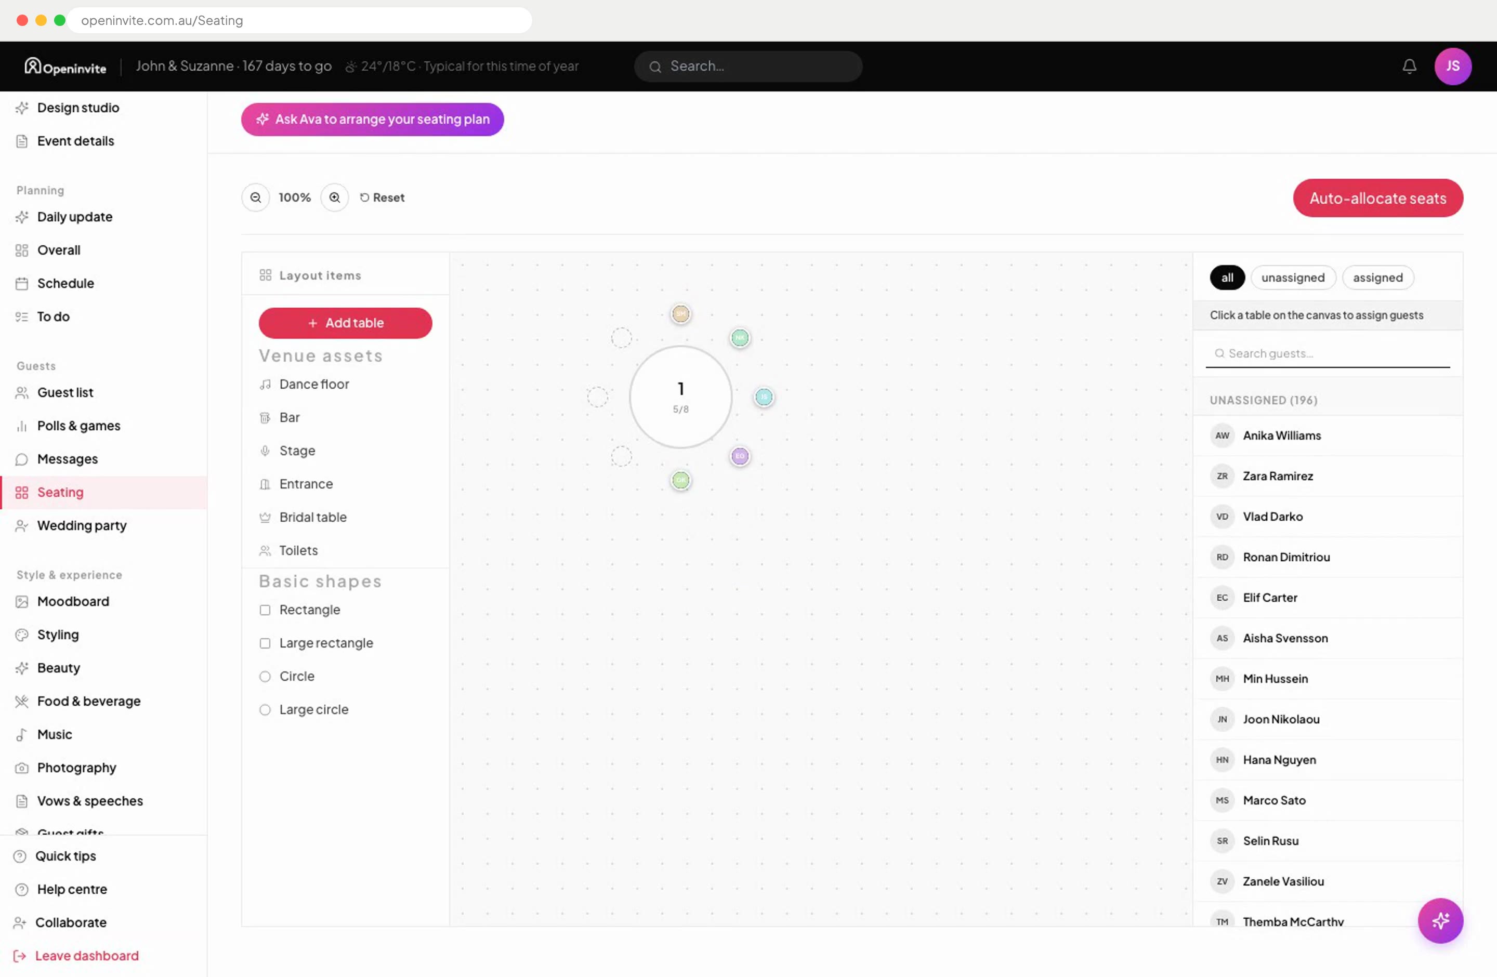This screenshot has height=977, width=1497.
Task: Select the teal JS seat on table 1
Action: (764, 397)
